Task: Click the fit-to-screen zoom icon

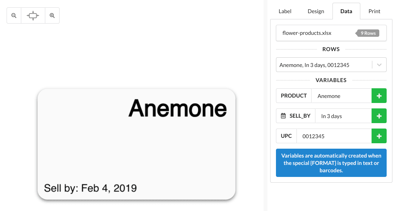Action: 33,16
